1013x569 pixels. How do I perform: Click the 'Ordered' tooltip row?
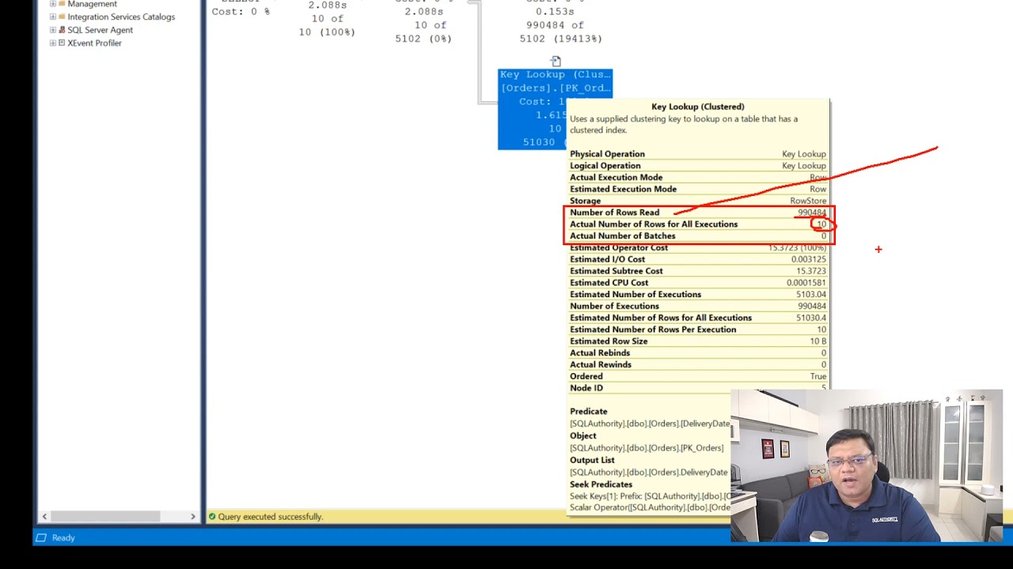698,377
